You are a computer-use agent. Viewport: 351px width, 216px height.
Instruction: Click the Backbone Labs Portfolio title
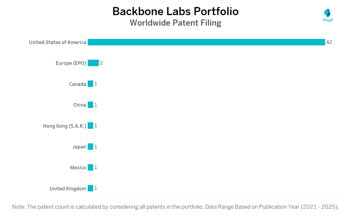175,11
